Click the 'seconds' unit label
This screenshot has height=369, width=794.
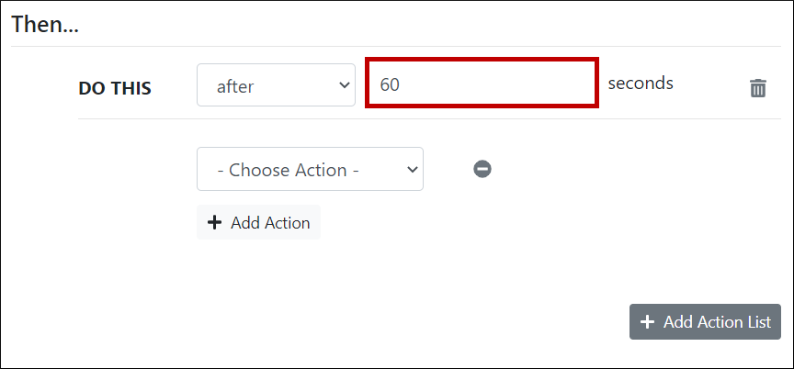641,84
